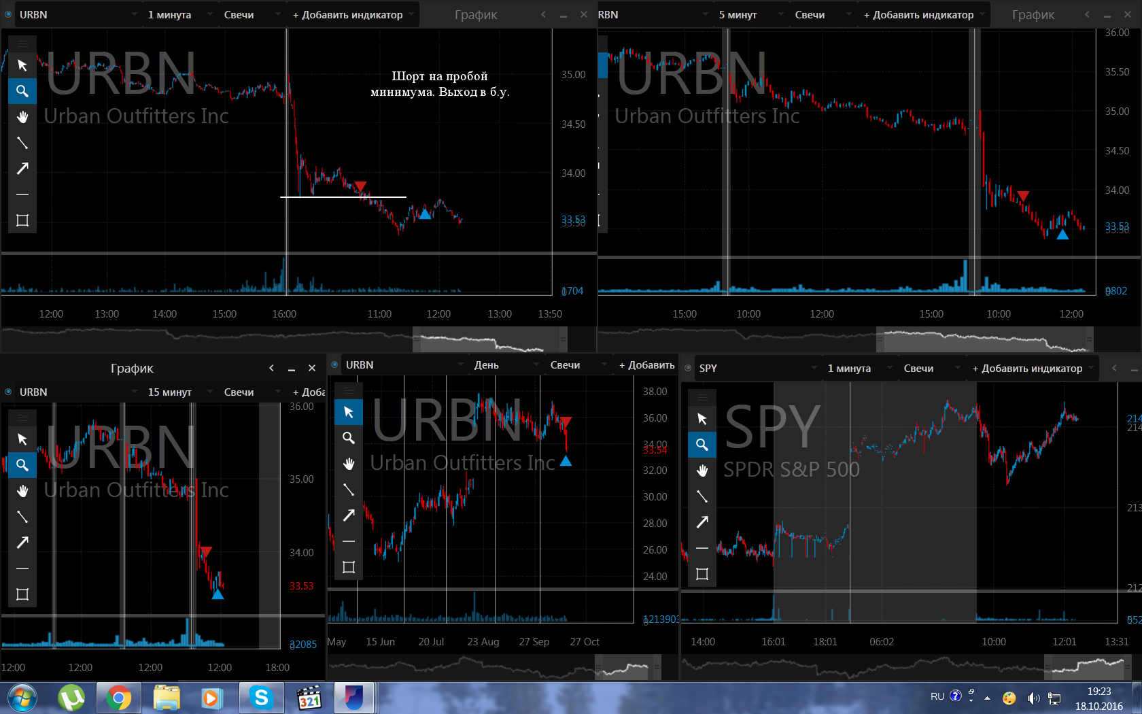This screenshot has width=1142, height=714.
Task: Click the URBN ticker input in the 15-minute chart
Action: [x=77, y=392]
